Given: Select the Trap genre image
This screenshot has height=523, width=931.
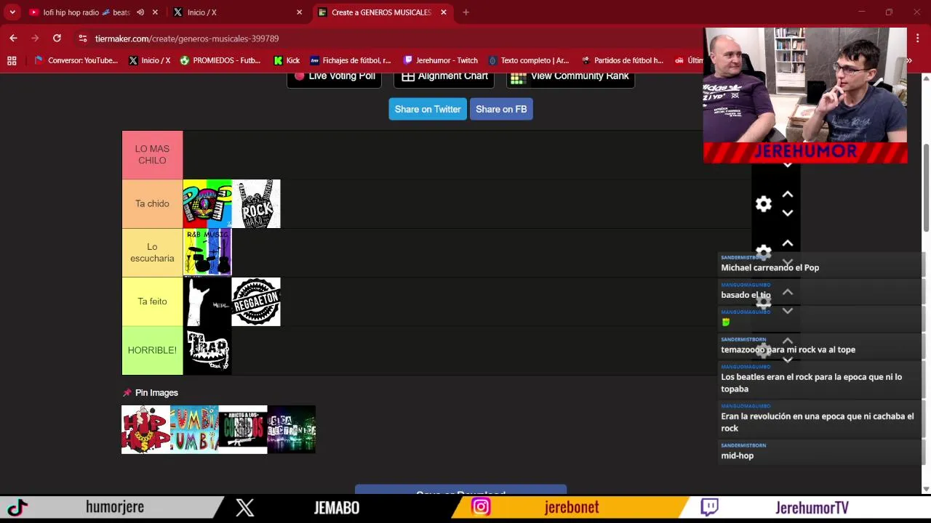Looking at the screenshot, I should pos(207,350).
